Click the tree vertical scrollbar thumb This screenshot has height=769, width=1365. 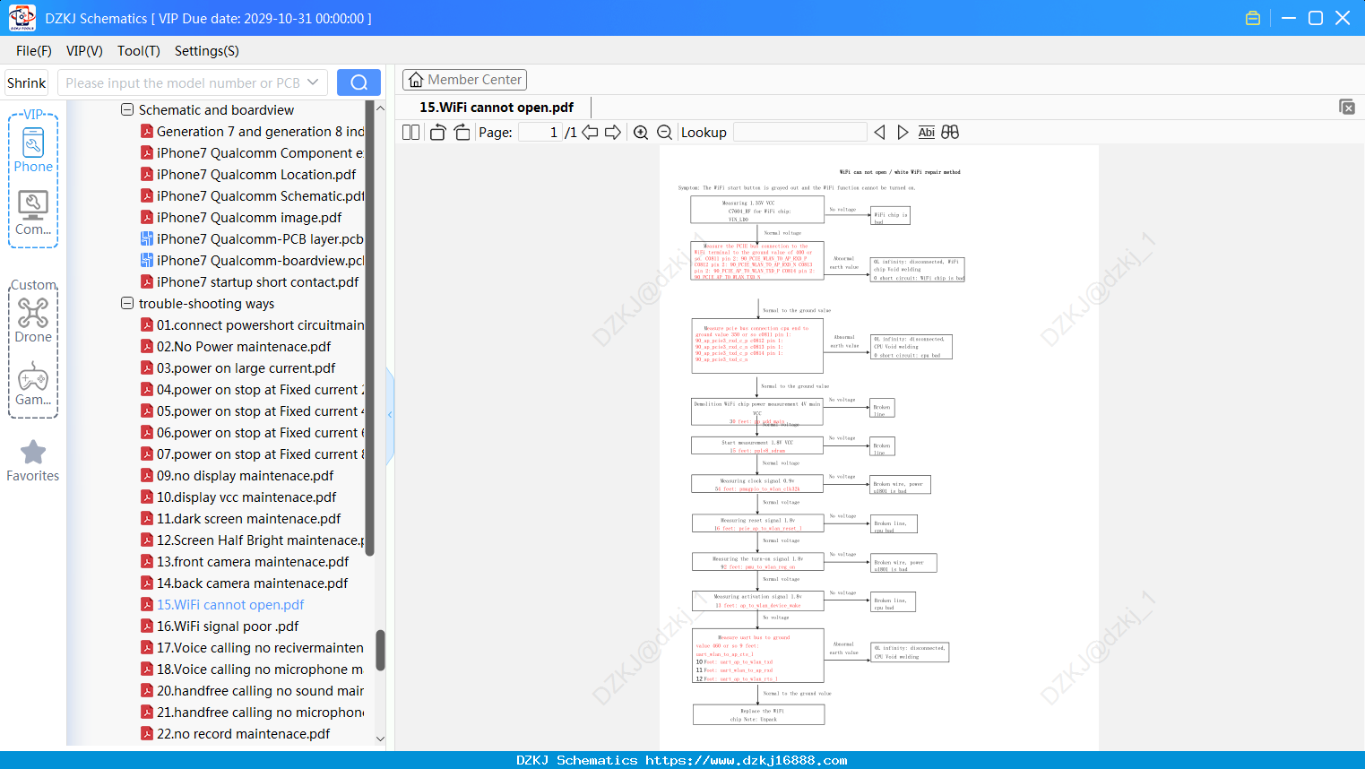pos(380,650)
